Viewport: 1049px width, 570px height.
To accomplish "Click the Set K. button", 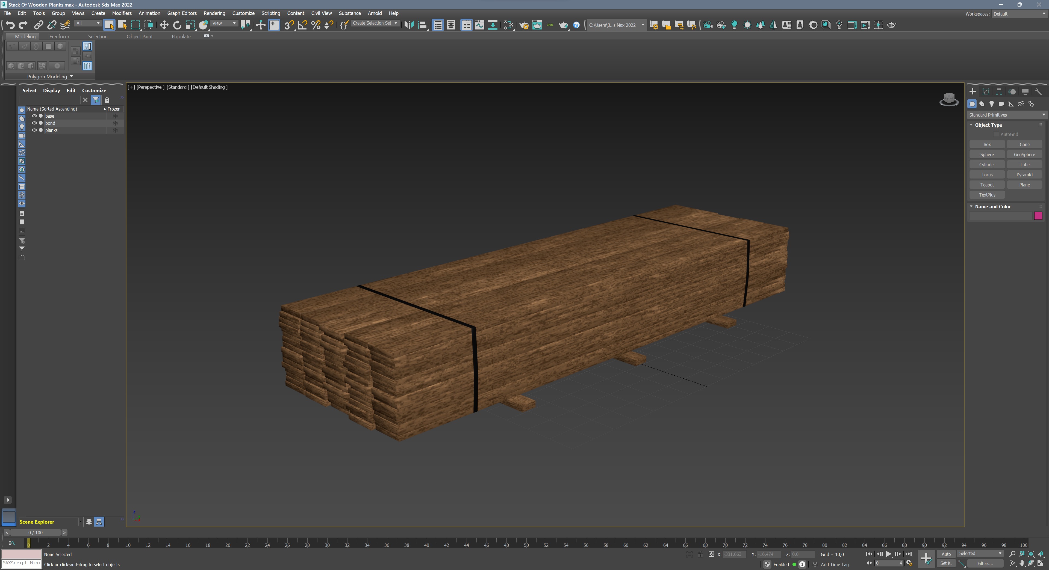I will tap(946, 563).
